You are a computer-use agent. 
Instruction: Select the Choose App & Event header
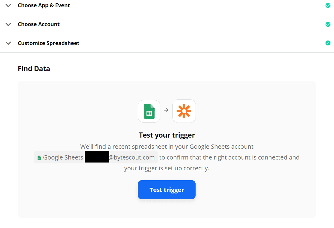coord(44,5)
